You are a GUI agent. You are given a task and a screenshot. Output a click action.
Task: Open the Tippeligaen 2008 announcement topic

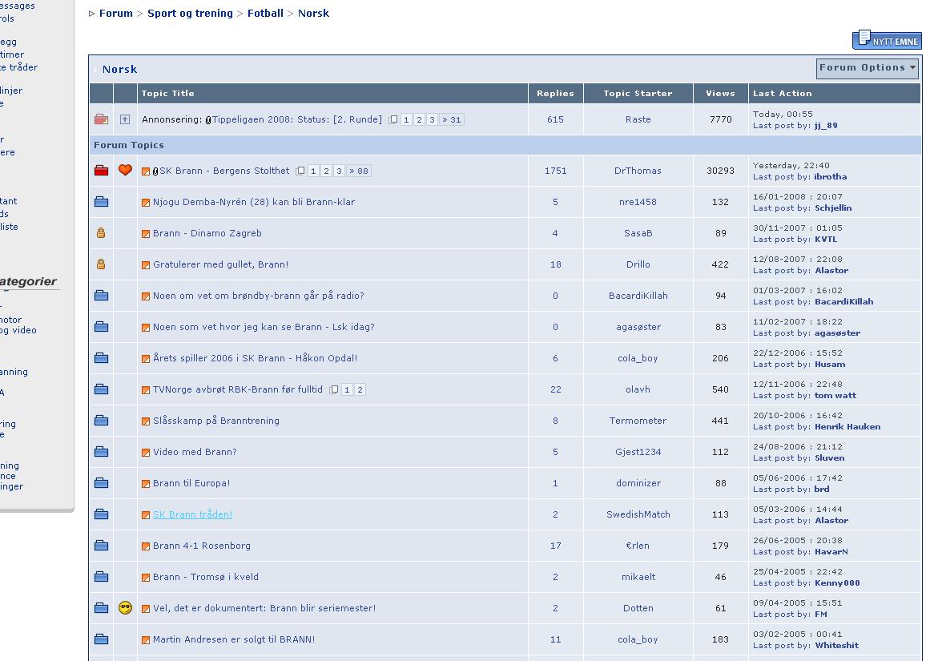tap(296, 119)
